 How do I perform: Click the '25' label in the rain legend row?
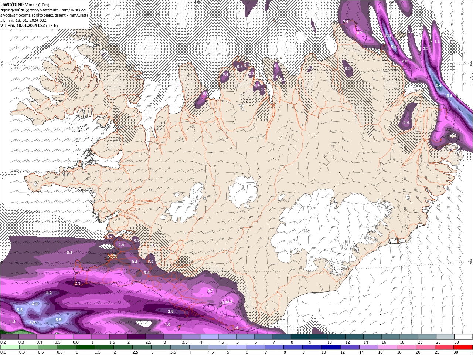tap(438, 352)
